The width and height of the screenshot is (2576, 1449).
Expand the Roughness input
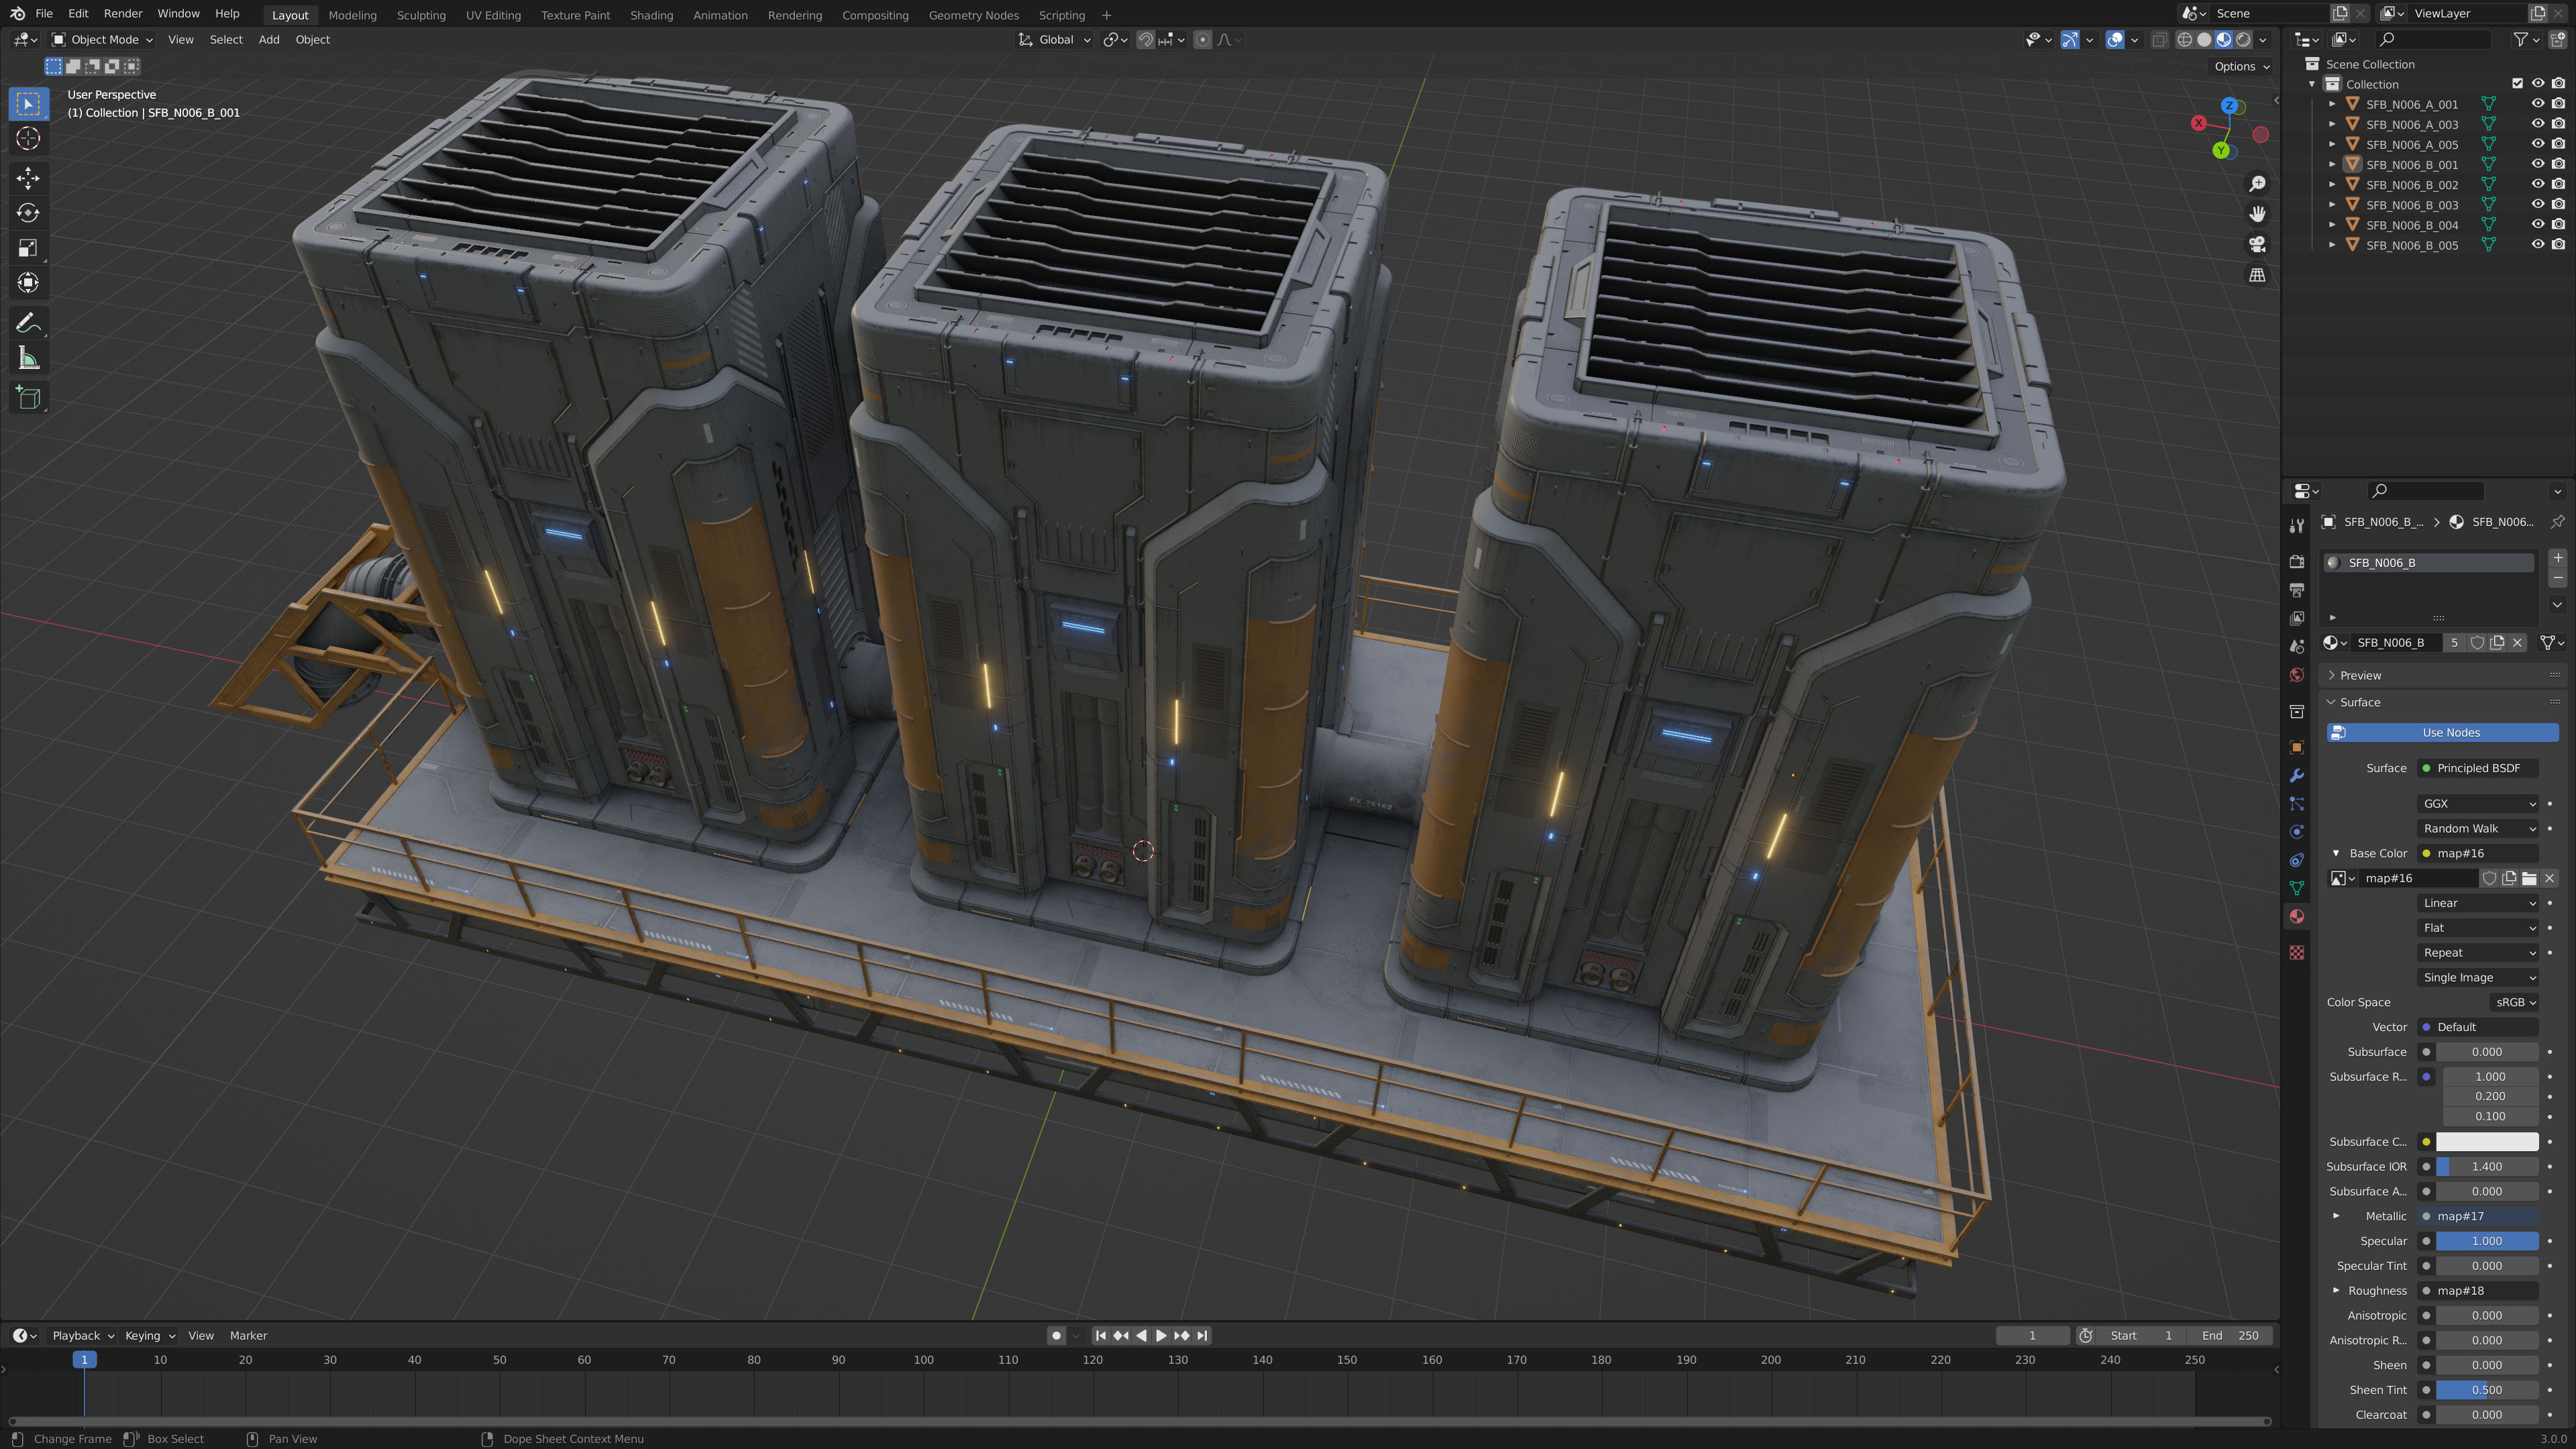pyautogui.click(x=2336, y=1290)
